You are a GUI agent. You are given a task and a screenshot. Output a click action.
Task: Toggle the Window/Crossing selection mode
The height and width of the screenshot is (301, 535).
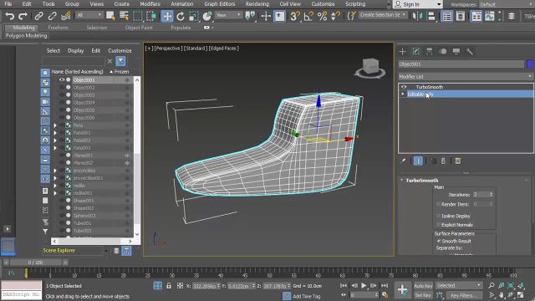[150, 16]
